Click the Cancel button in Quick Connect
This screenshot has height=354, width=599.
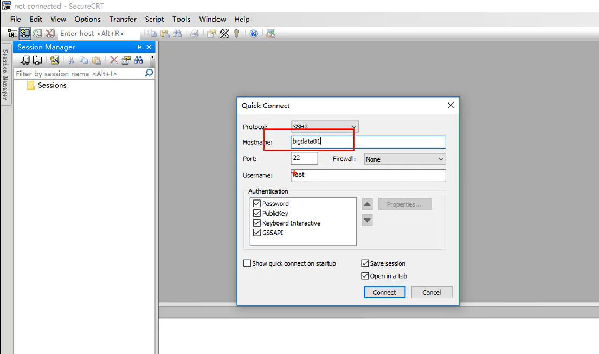[x=431, y=292]
